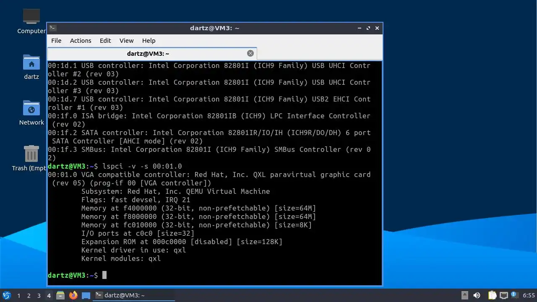Viewport: 537px width, 302px height.
Task: Click 'Memory at f8000000' line
Action: pos(198,216)
